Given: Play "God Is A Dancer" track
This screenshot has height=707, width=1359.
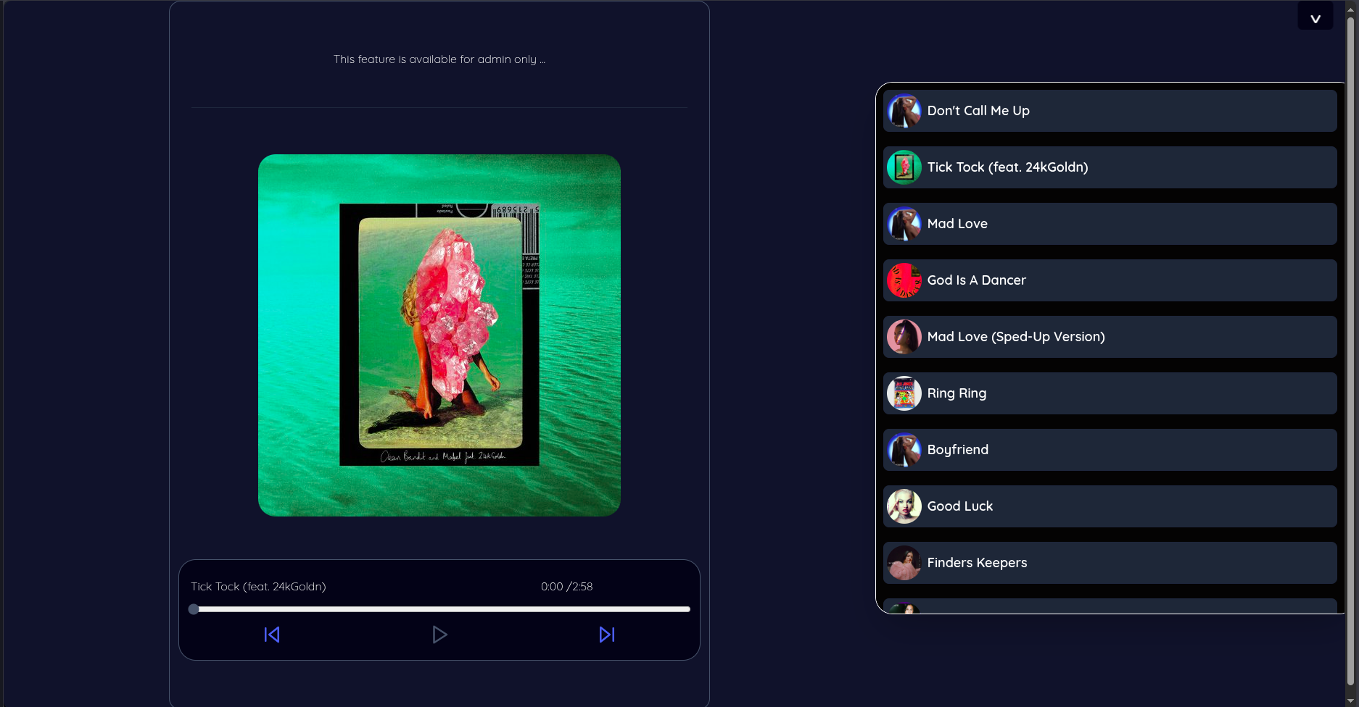Looking at the screenshot, I should coord(1110,280).
